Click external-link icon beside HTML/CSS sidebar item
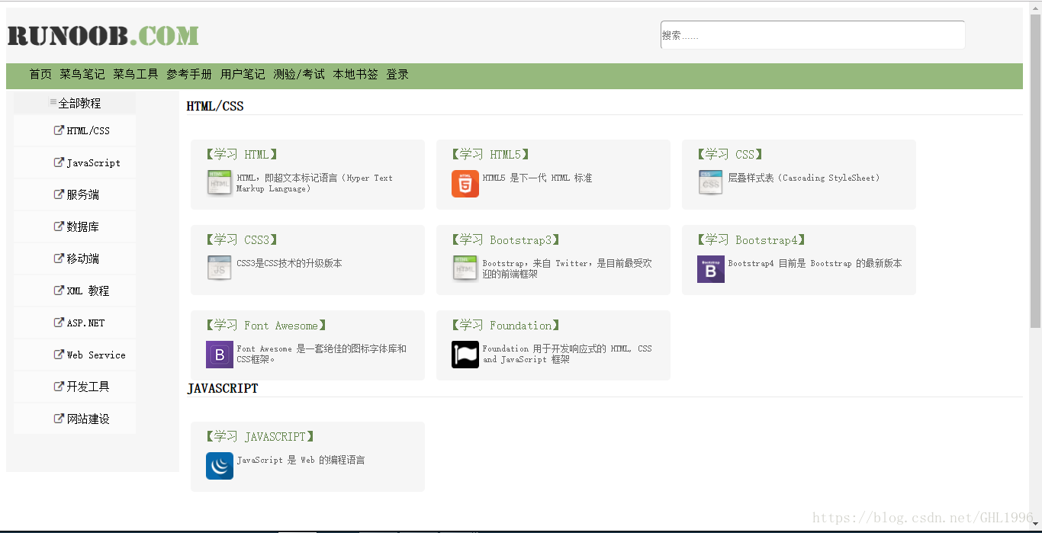Viewport: 1042px width, 533px height. pos(59,130)
